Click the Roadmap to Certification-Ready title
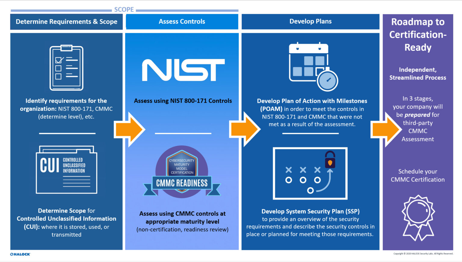Image resolution: width=462 pixels, height=262 pixels. click(x=418, y=35)
